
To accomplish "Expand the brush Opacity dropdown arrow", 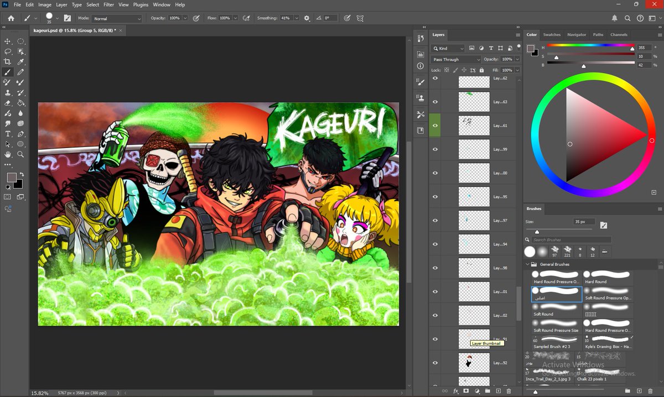I will [185, 18].
